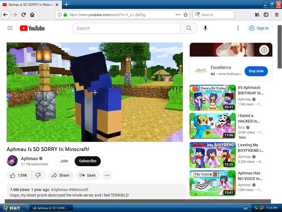Click the #Minecraft hashtag
The width and height of the screenshot is (282, 212).
click(x=78, y=190)
